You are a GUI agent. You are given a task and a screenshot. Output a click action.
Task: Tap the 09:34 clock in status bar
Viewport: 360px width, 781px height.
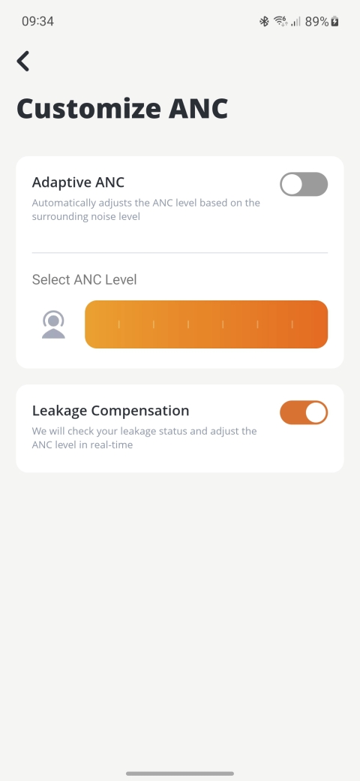click(x=37, y=22)
